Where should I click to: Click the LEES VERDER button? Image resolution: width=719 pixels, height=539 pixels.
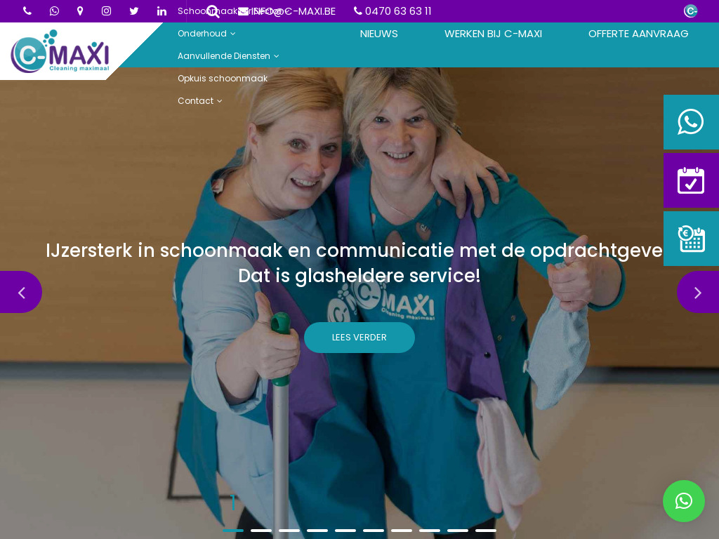point(359,338)
